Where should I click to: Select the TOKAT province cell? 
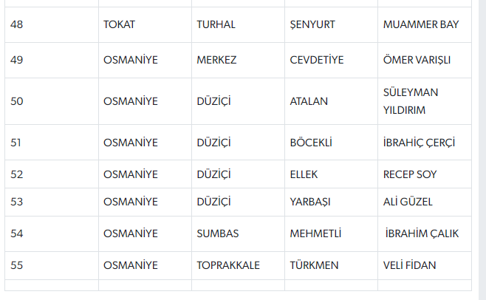point(145,25)
